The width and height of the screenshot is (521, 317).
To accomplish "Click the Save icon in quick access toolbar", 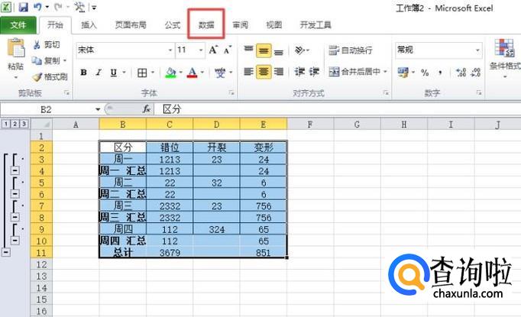I will coord(23,7).
